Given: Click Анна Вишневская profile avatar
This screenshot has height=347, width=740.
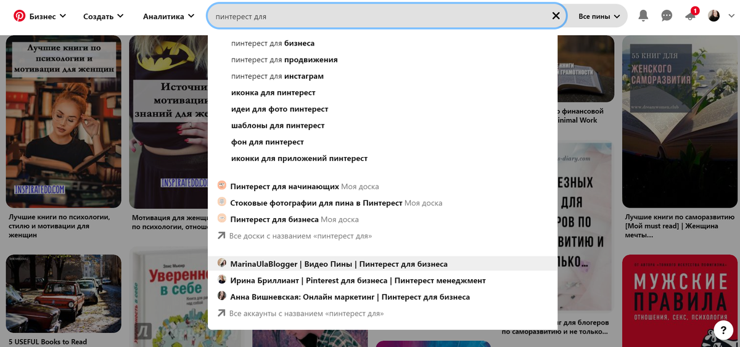Looking at the screenshot, I should [x=222, y=296].
